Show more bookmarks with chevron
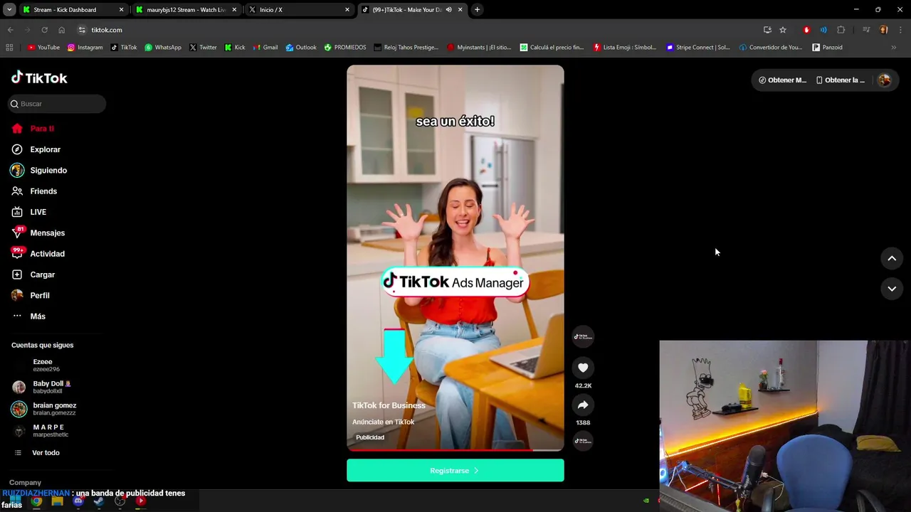Viewport: 911px width, 512px height. click(894, 48)
